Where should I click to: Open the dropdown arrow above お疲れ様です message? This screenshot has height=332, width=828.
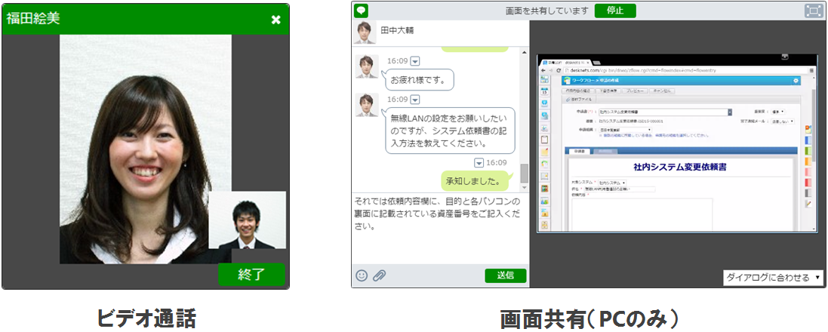pyautogui.click(x=415, y=61)
